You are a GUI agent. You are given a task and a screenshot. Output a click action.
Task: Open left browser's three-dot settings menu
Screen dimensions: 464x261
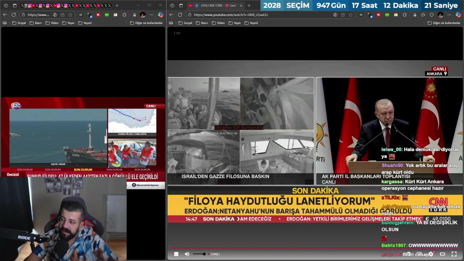pyautogui.click(x=152, y=15)
